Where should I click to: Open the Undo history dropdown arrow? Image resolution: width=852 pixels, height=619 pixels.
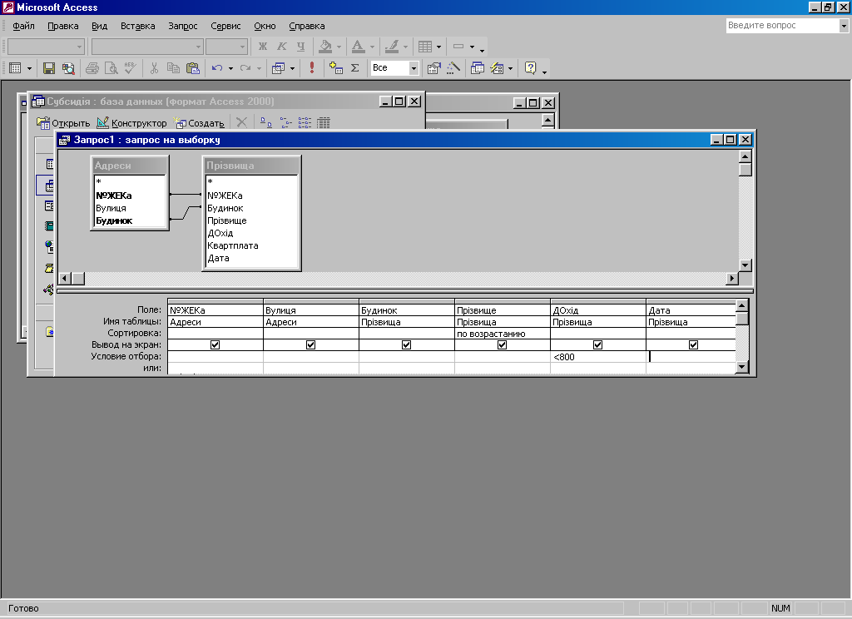pos(231,68)
